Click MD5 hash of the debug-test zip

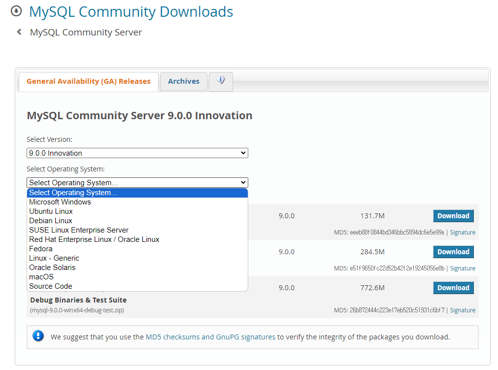click(x=397, y=310)
